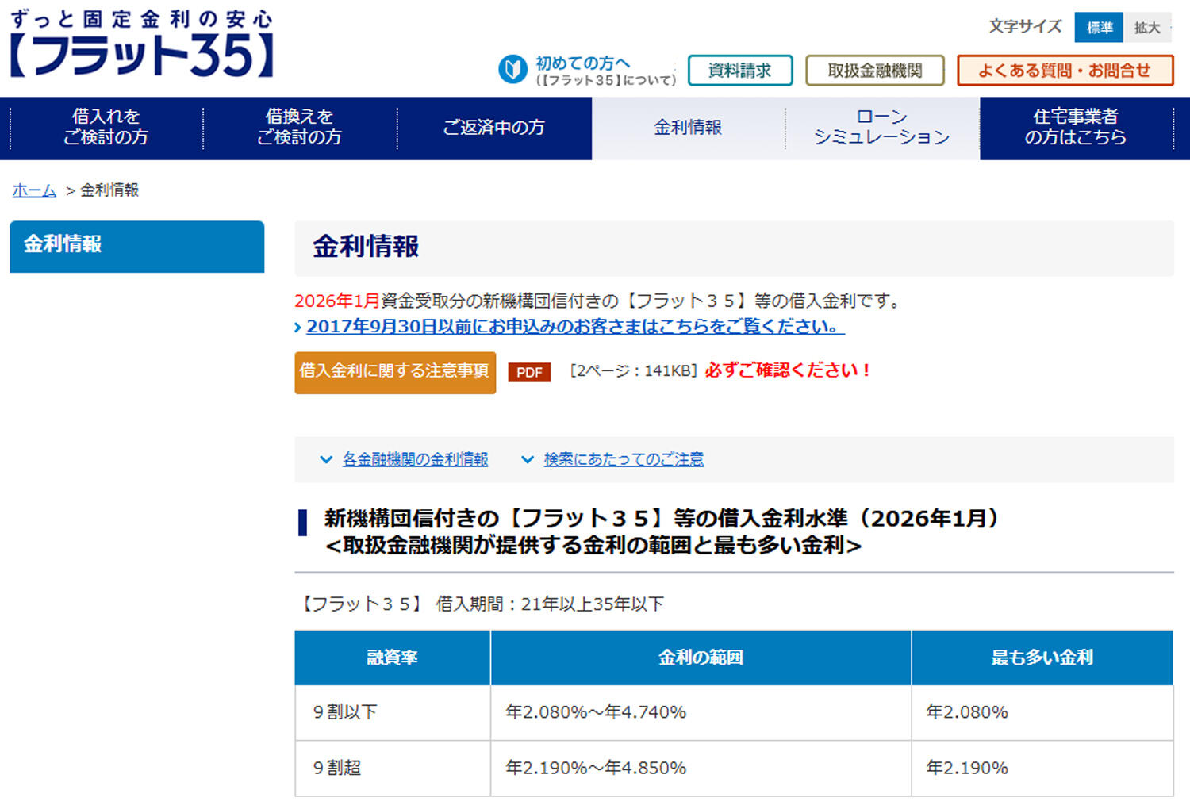Open the 2017年9月30日以前 applicants link
This screenshot has height=809, width=1190.
(x=574, y=327)
